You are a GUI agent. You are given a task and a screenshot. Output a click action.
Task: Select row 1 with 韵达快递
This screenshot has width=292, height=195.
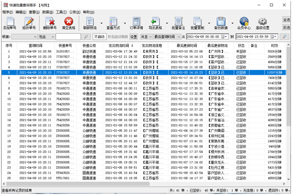[x=89, y=51]
